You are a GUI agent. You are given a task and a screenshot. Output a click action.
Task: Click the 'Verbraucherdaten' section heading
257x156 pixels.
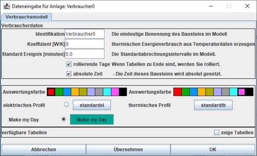[x=22, y=26]
